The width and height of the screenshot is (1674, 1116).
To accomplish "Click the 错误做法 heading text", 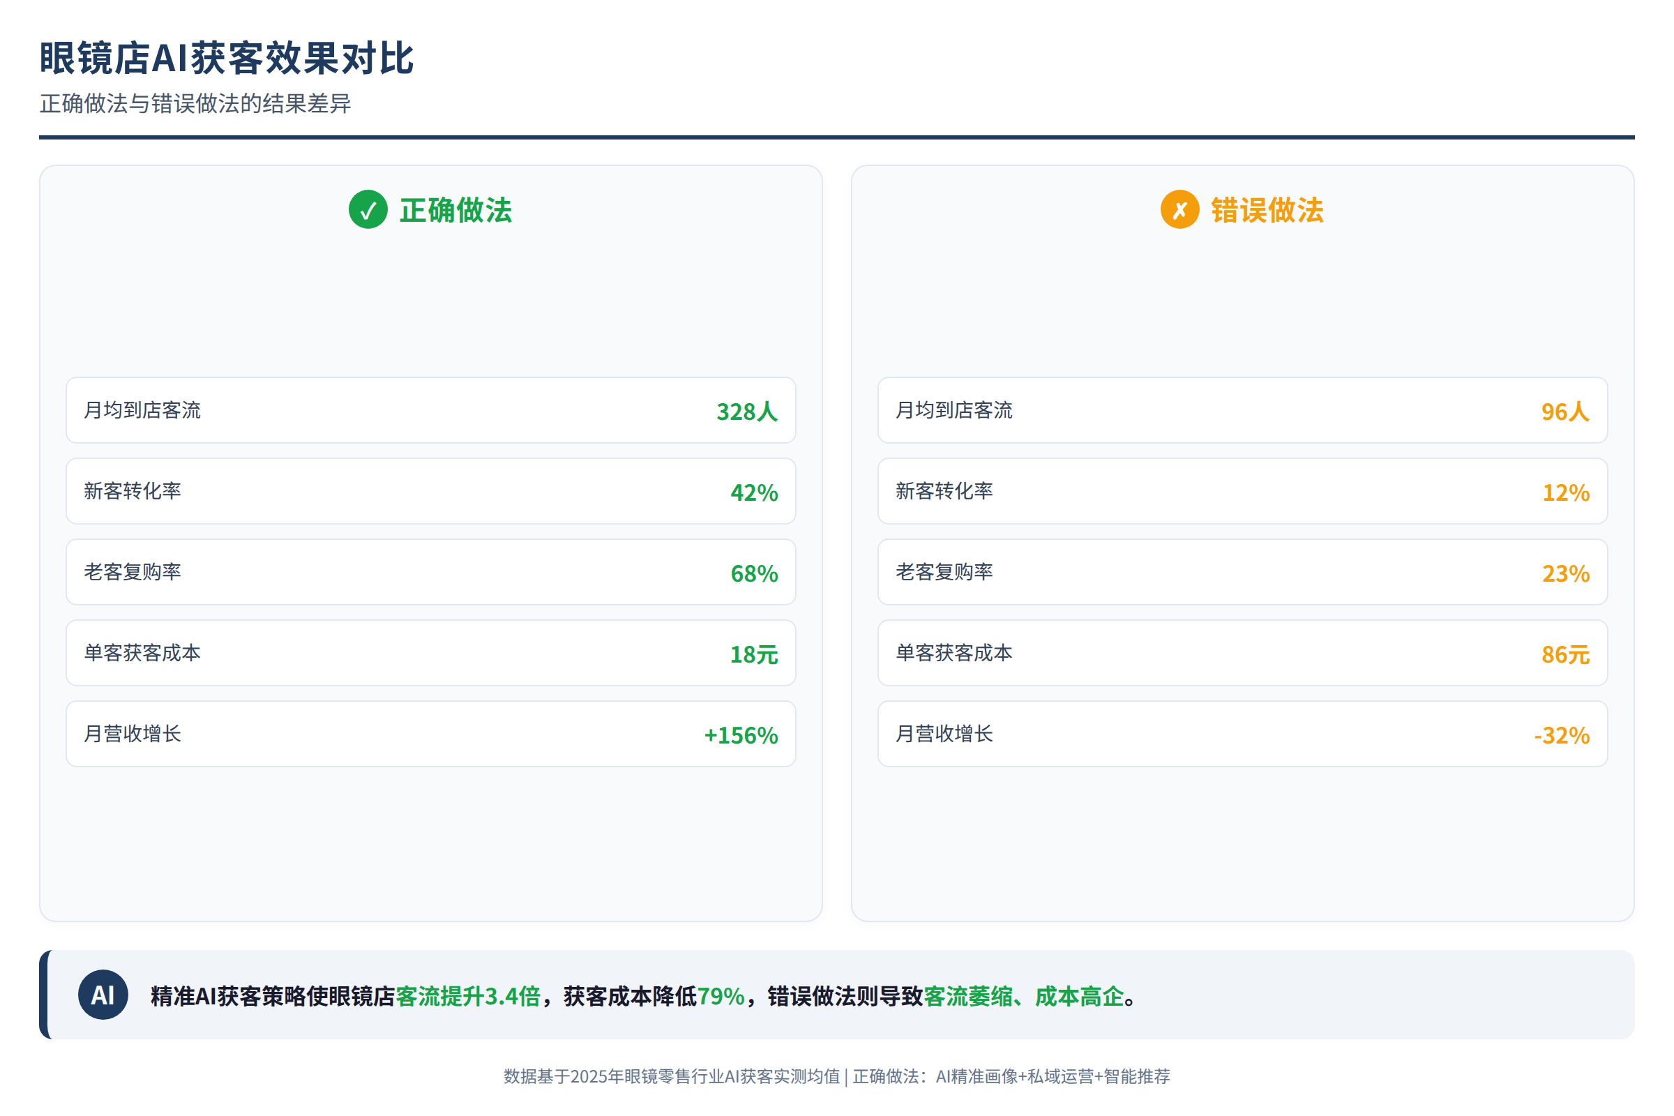I will 1267,211.
